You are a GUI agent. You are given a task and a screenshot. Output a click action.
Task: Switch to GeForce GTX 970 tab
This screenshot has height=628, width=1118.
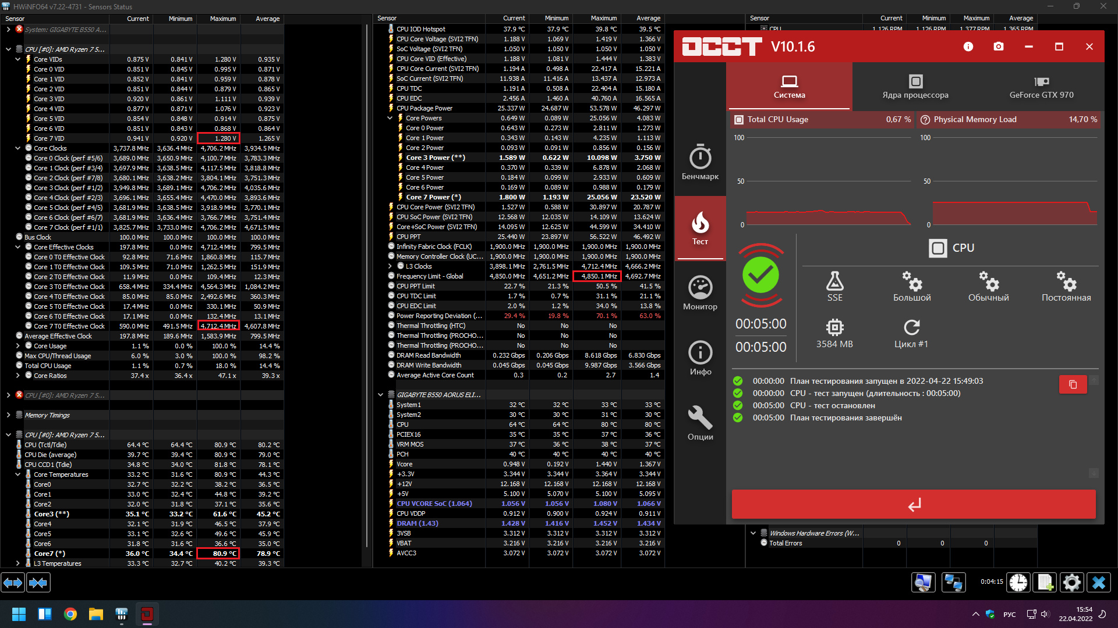point(1041,86)
